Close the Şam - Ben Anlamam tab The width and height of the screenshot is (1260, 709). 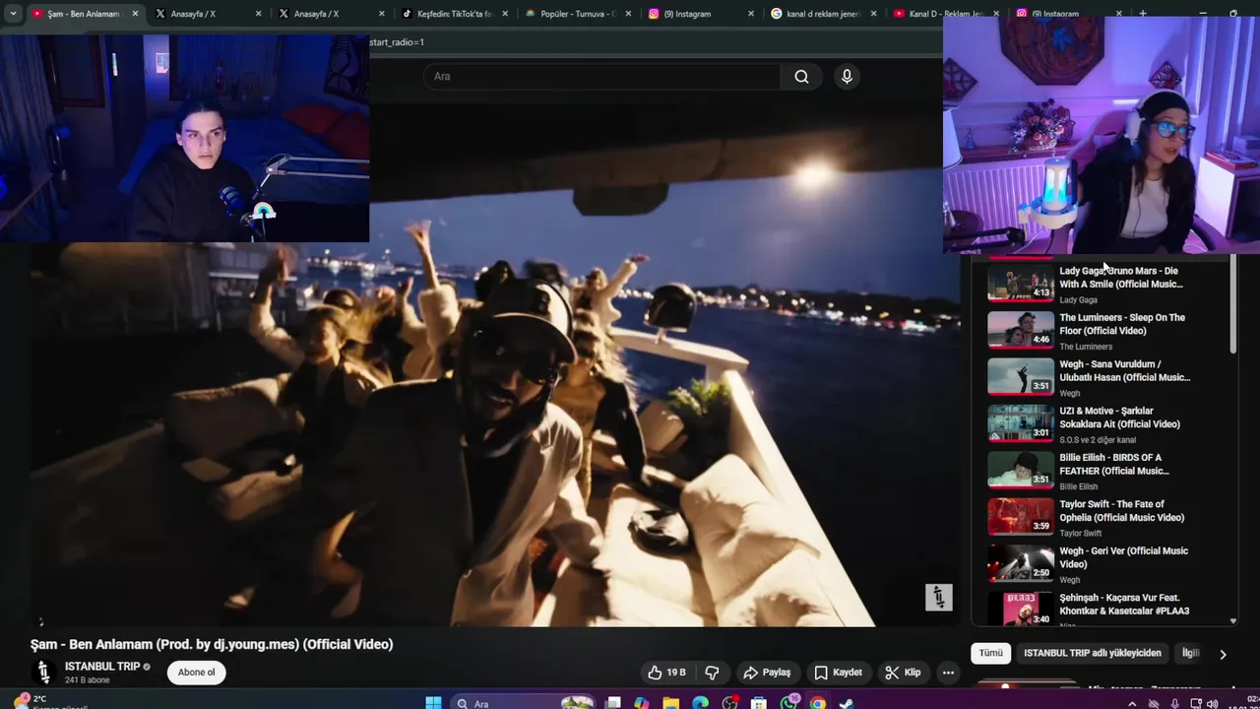pyautogui.click(x=135, y=14)
